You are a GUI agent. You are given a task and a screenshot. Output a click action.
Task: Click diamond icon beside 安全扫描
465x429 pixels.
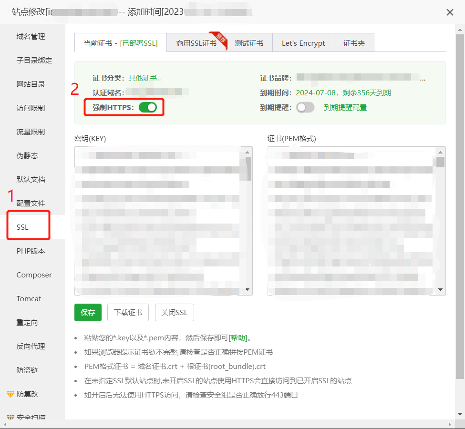10,417
